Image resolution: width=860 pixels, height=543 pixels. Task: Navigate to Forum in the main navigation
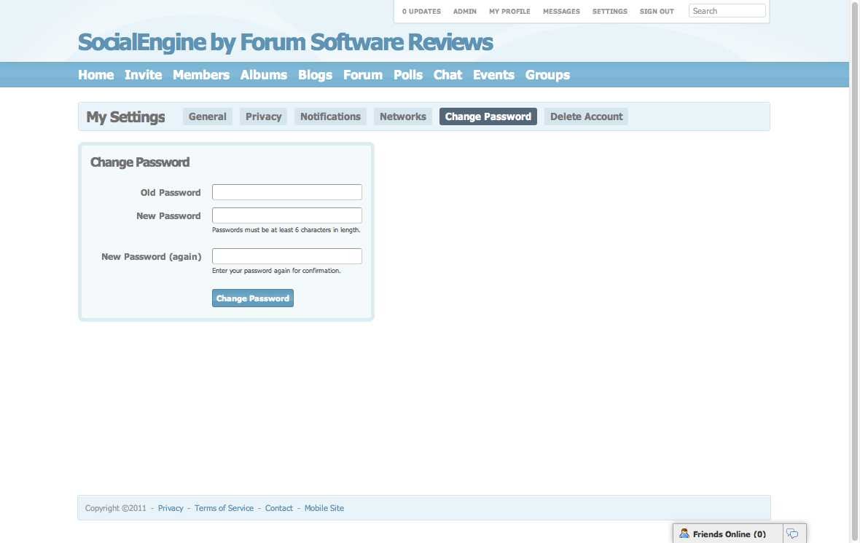363,75
